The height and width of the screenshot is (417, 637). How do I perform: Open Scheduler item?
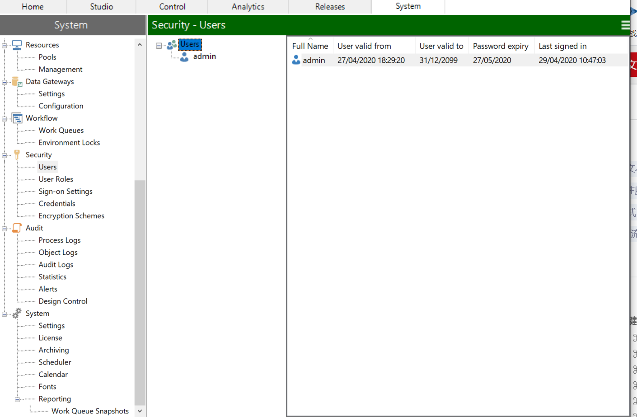coord(55,362)
